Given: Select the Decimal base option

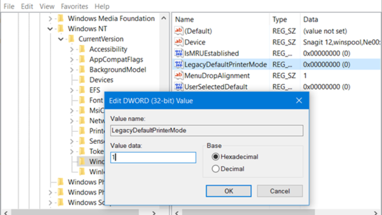Looking at the screenshot, I should click(x=216, y=169).
